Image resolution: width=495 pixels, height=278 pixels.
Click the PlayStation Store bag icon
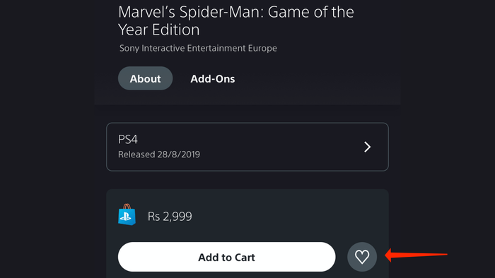click(x=127, y=214)
